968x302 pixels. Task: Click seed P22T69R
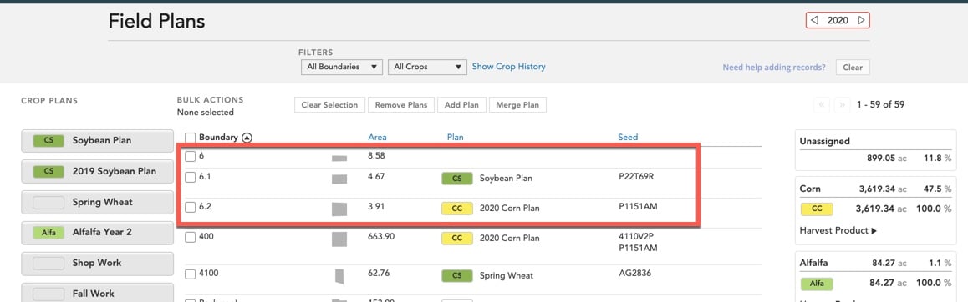pos(636,177)
